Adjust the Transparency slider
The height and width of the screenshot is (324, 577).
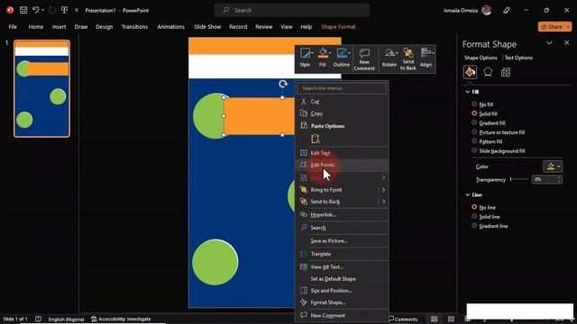pos(519,179)
